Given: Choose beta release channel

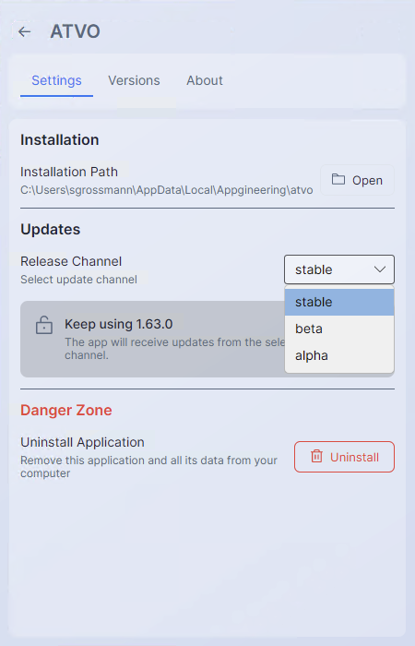Looking at the screenshot, I should (339, 329).
